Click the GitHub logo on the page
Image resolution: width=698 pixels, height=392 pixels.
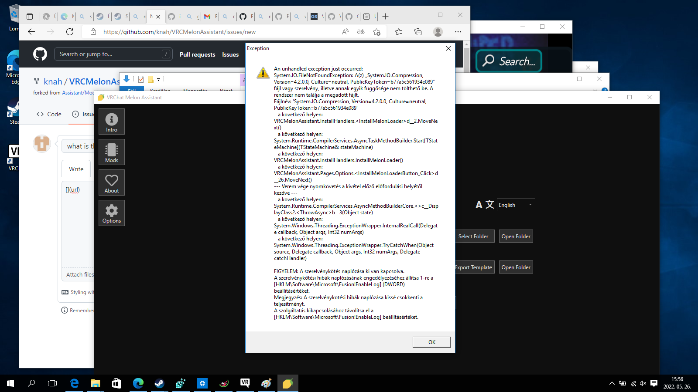pos(40,54)
